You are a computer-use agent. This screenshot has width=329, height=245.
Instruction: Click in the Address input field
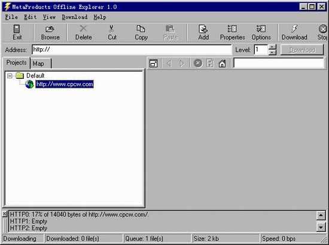pos(132,50)
